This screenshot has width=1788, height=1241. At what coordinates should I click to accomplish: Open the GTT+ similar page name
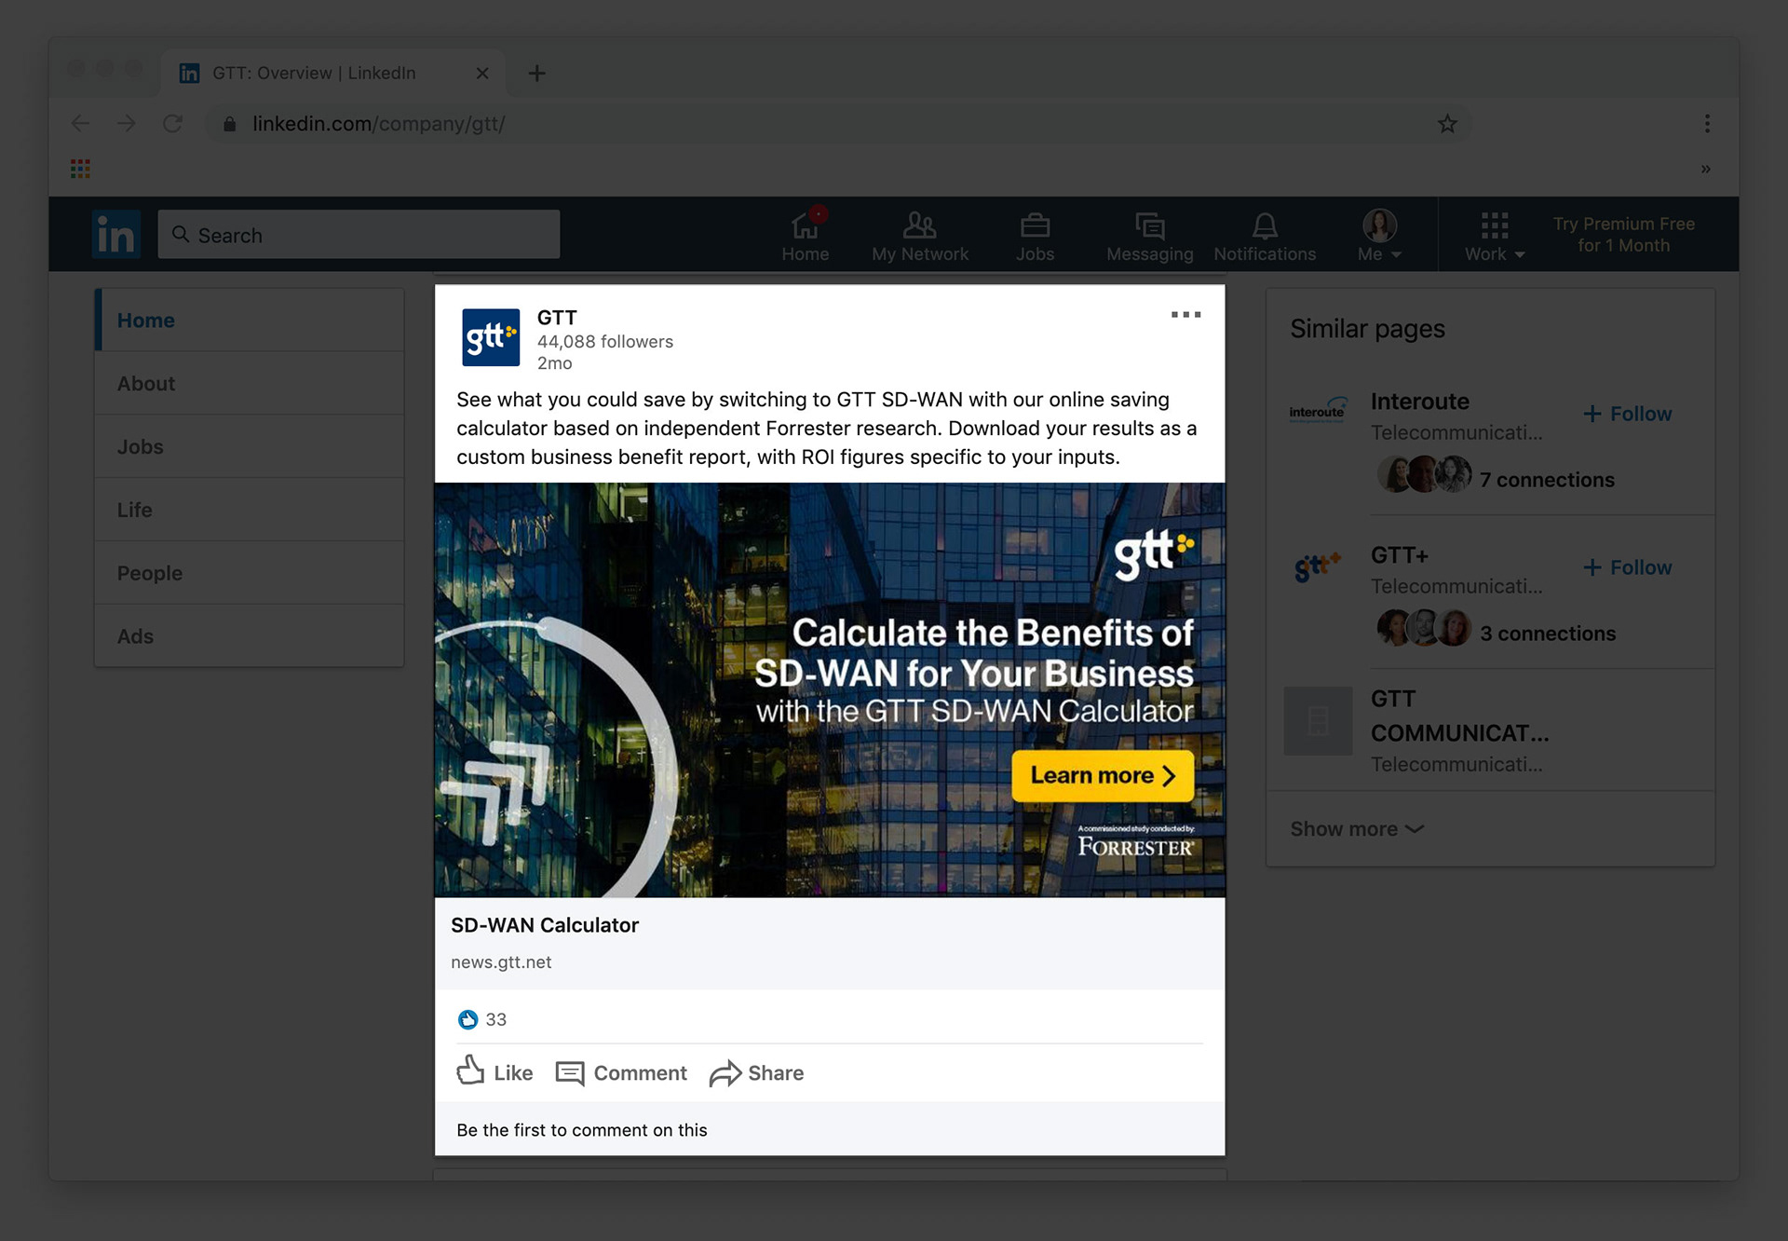click(1400, 555)
